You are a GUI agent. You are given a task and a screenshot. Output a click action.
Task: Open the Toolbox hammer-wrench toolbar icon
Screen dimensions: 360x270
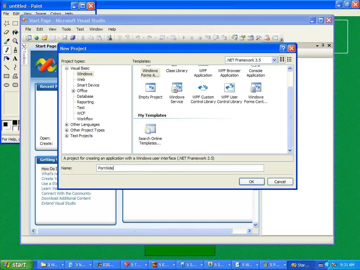tap(258, 38)
